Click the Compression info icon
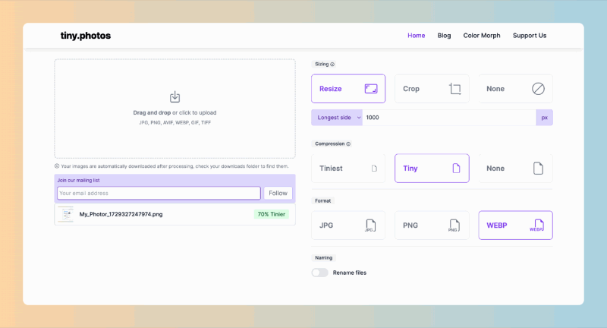The image size is (607, 328). point(348,143)
